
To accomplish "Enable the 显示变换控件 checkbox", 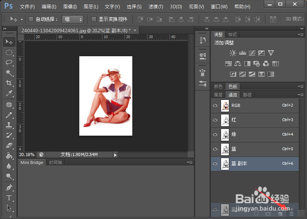I will pyautogui.click(x=94, y=19).
